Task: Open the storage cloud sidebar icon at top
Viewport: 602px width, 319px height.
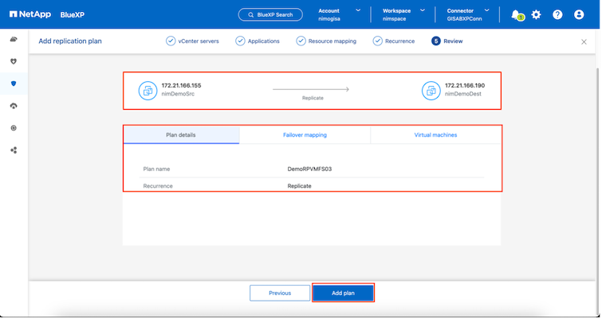Action: click(14, 39)
